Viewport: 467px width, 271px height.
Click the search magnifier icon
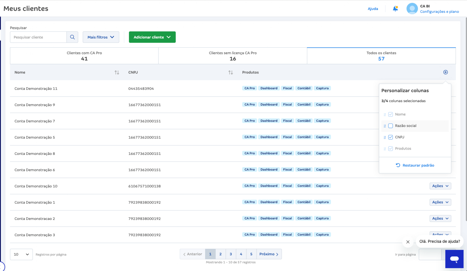pyautogui.click(x=72, y=37)
